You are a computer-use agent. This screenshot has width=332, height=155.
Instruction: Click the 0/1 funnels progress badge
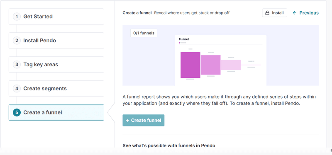click(x=144, y=33)
